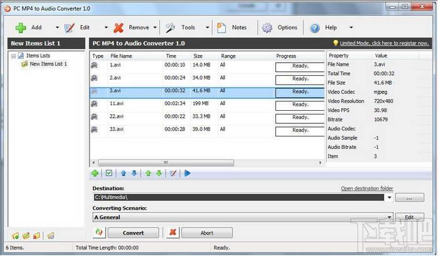
Task: Click the check-all icon below the list
Action: (109, 173)
